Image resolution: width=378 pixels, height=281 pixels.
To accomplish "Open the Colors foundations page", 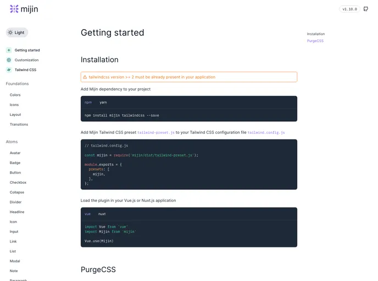I will (x=15, y=95).
